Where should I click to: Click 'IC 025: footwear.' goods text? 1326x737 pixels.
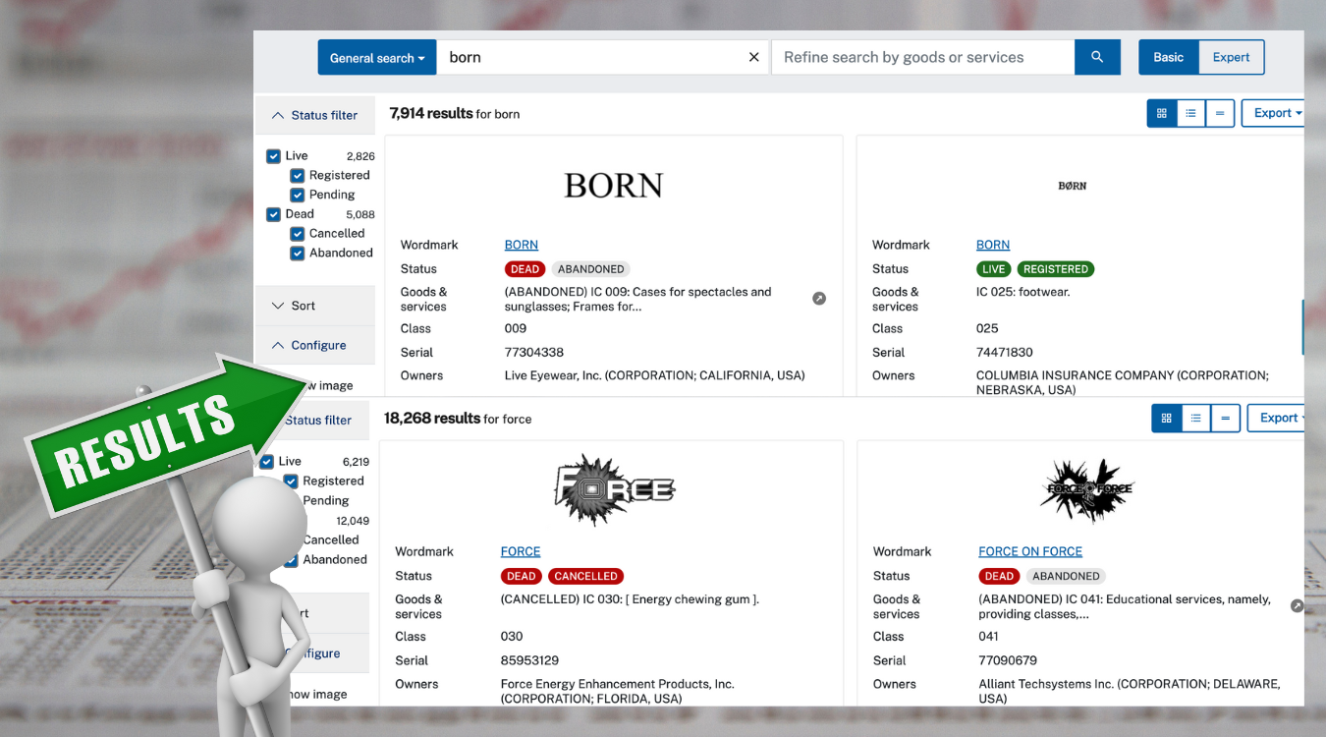point(1023,292)
